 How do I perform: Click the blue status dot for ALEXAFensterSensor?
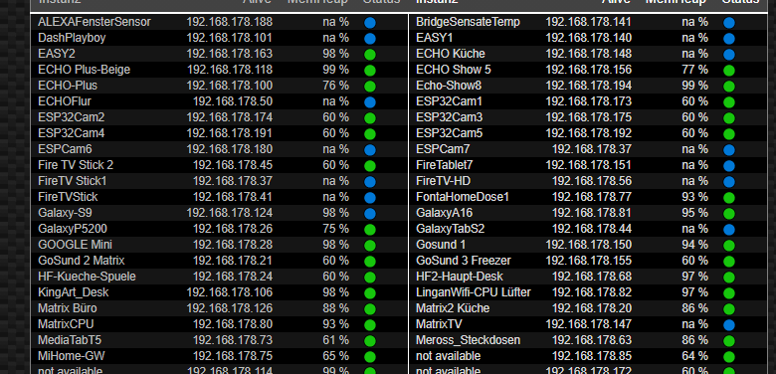tap(370, 23)
